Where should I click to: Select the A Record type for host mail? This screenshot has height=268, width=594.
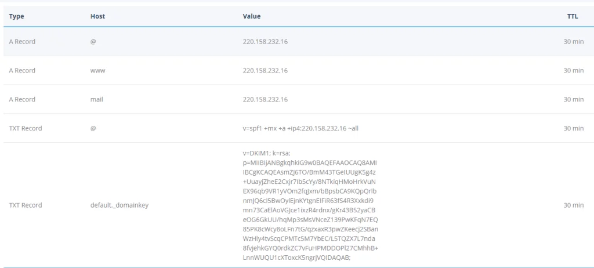click(22, 99)
